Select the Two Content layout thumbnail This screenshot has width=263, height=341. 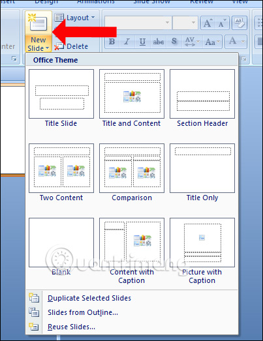click(61, 168)
